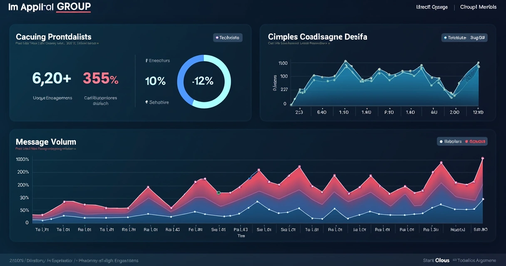The width and height of the screenshot is (506, 266).
Task: Click the Pal.43 x-axis label
Action: coord(241,229)
